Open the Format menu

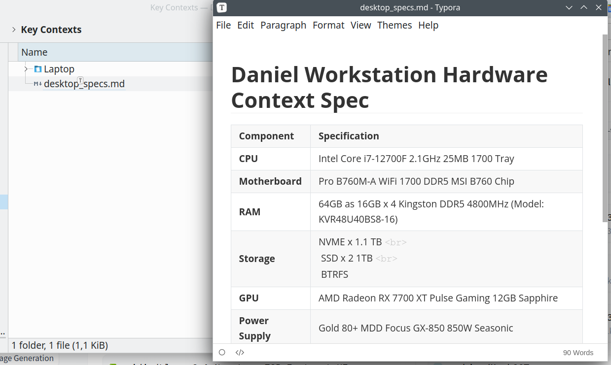point(328,25)
